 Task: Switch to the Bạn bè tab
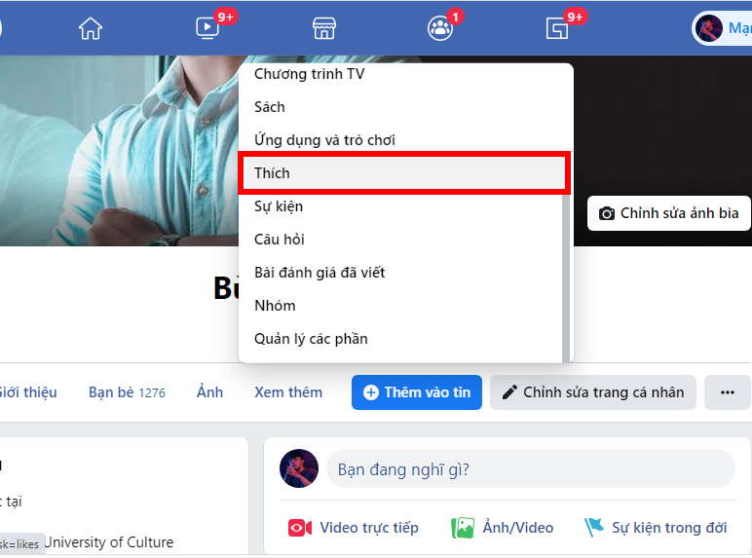pyautogui.click(x=127, y=392)
